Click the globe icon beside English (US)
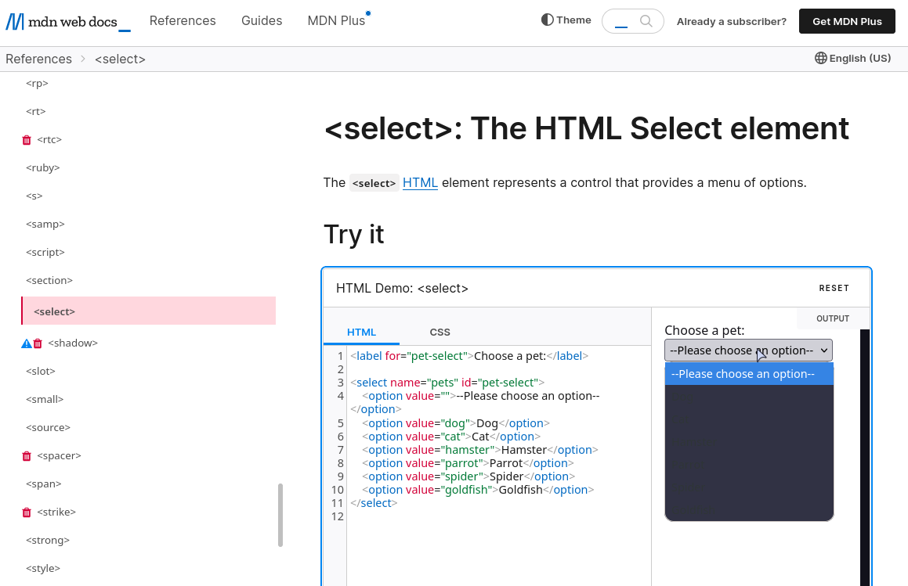908x586 pixels. point(819,58)
